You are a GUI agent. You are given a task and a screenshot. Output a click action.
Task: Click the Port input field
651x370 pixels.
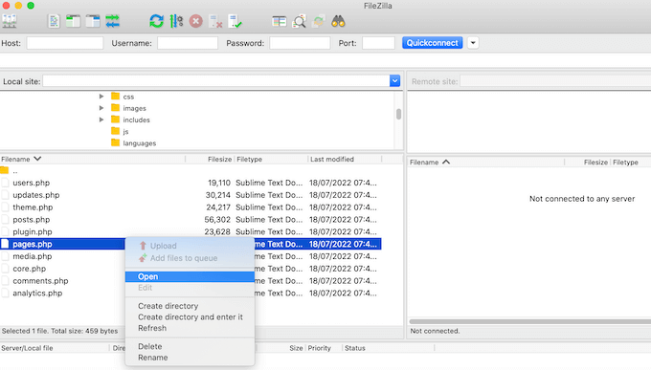pyautogui.click(x=378, y=43)
